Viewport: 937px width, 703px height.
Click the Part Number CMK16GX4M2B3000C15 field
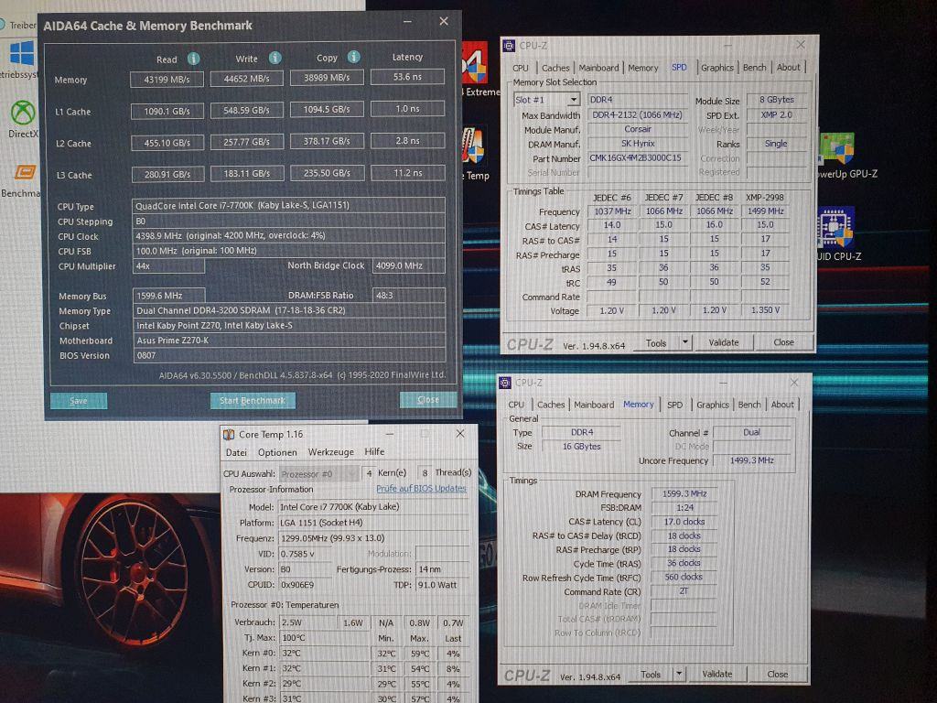coord(637,157)
